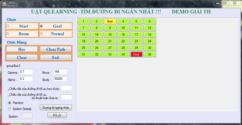Focus the Study input field
The image size is (242, 125).
(60, 79)
